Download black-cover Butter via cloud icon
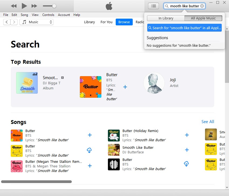Image resolution: width=229 pixels, height=196 pixels. pyautogui.click(x=186, y=164)
